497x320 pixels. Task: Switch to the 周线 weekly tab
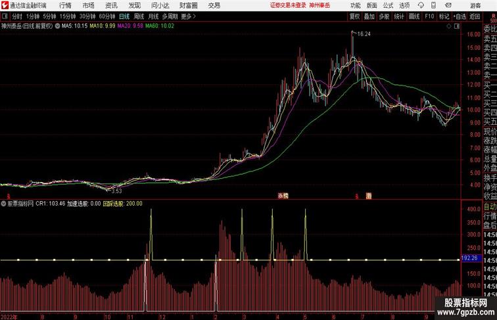point(139,16)
